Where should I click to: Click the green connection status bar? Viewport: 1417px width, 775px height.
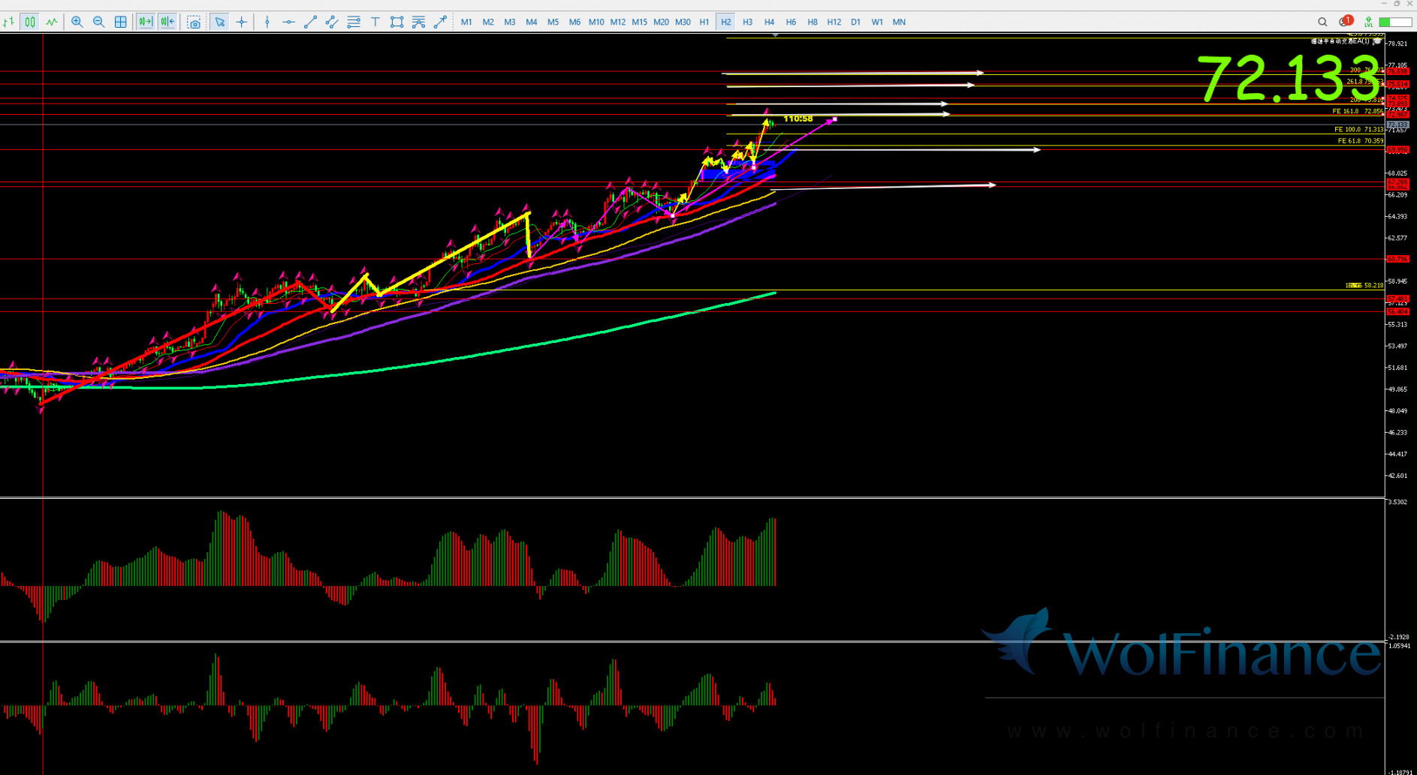[x=1395, y=22]
